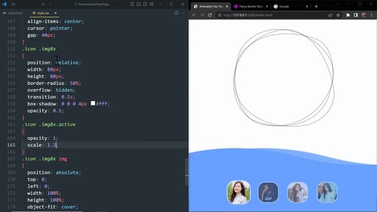The height and width of the screenshot is (212, 377).
Task: Open editor more actions ellipsis
Action: (x=183, y=13)
